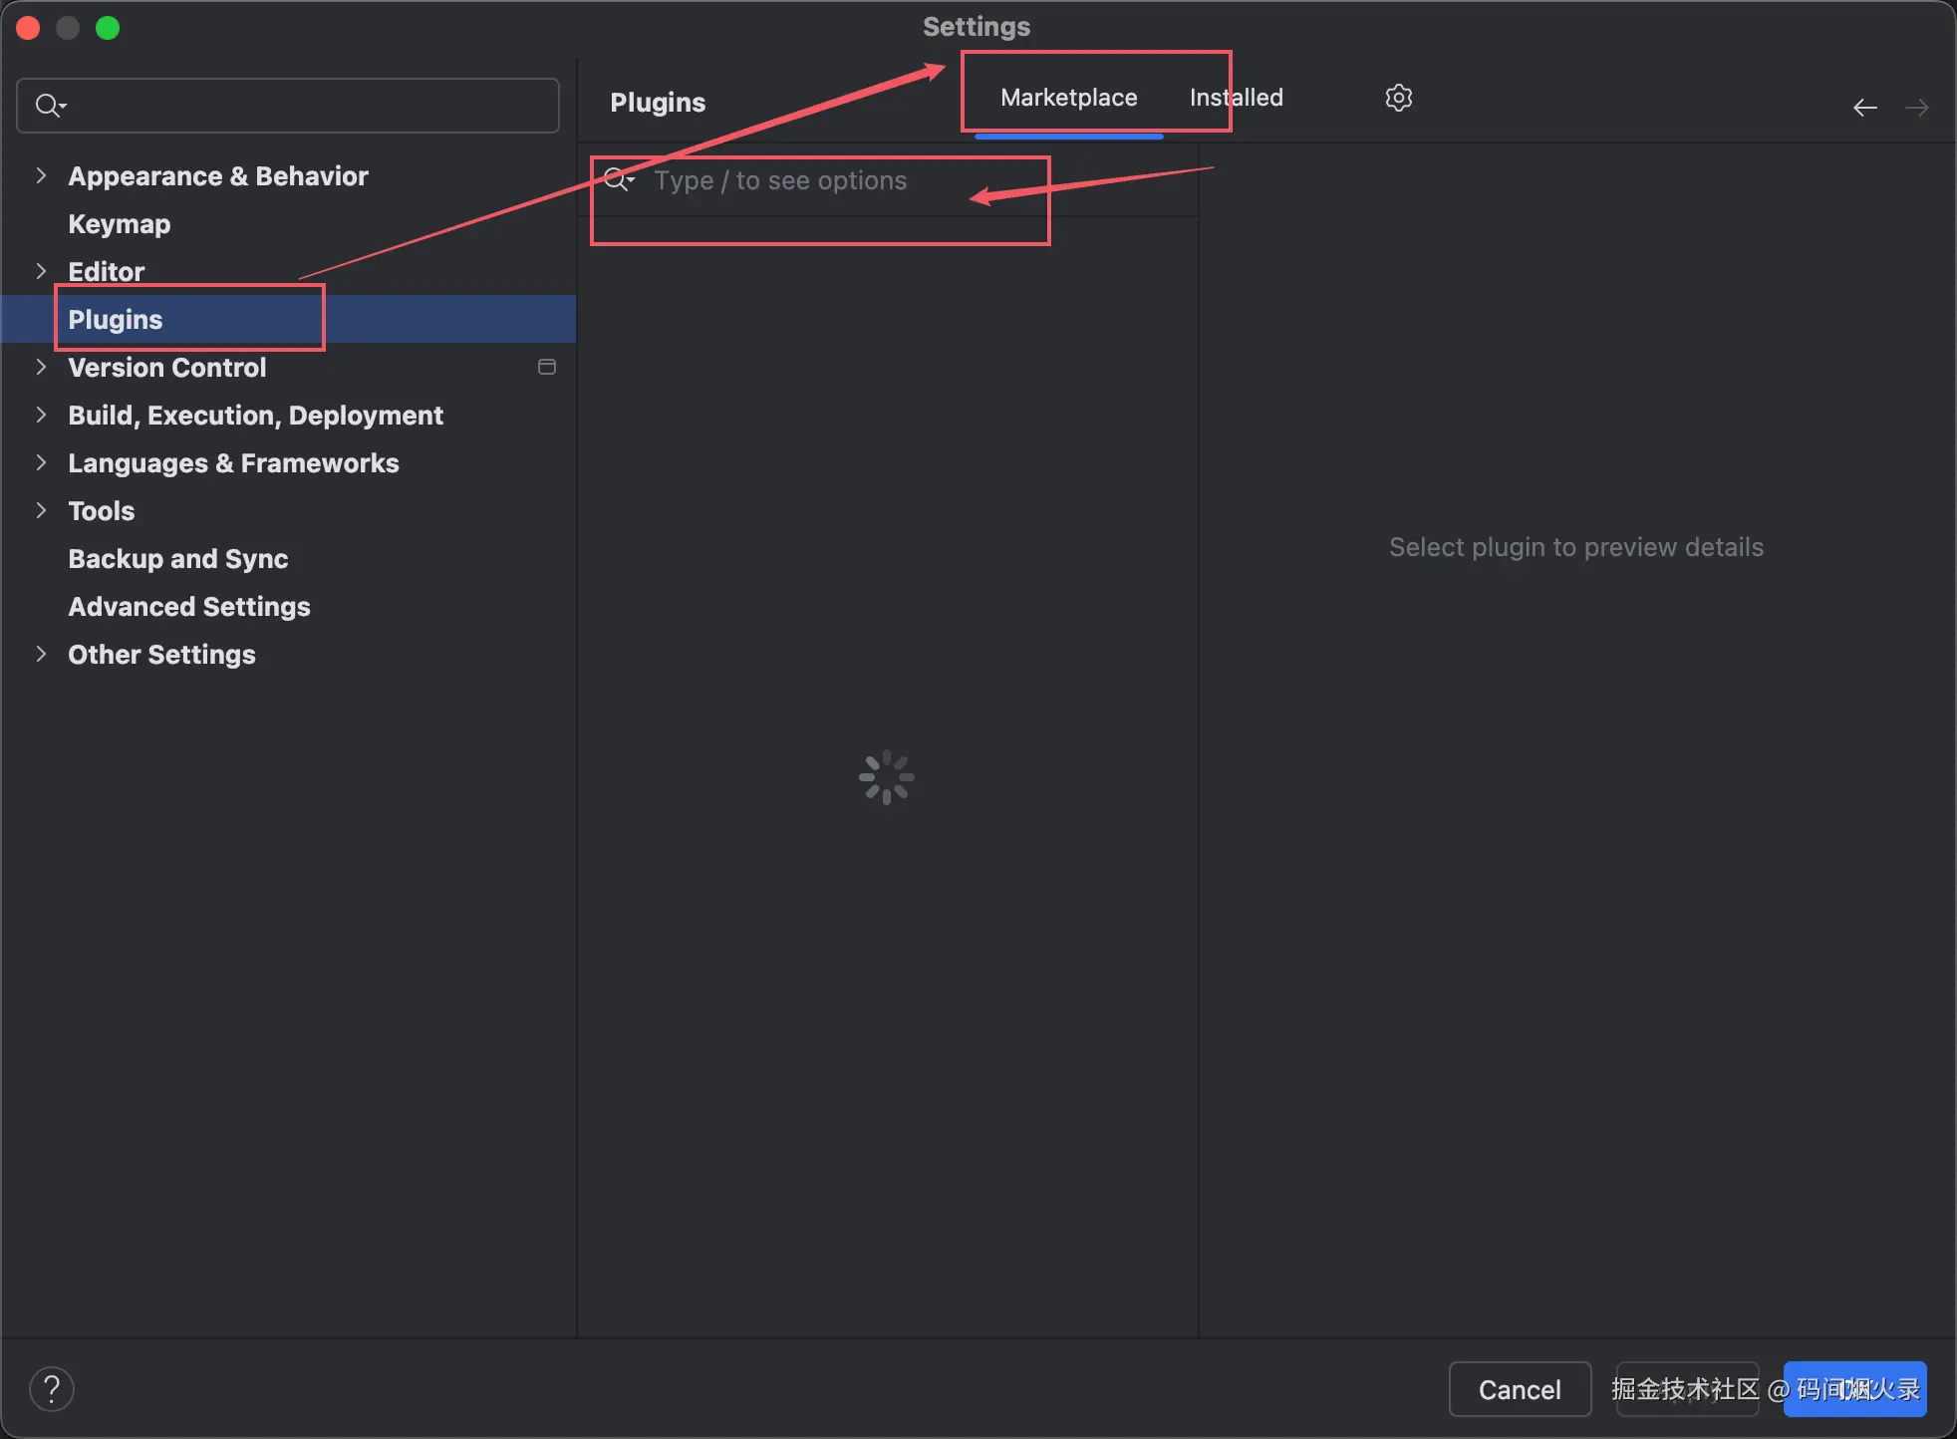This screenshot has width=1957, height=1439.
Task: Expand the Editor settings node
Action: point(41,271)
